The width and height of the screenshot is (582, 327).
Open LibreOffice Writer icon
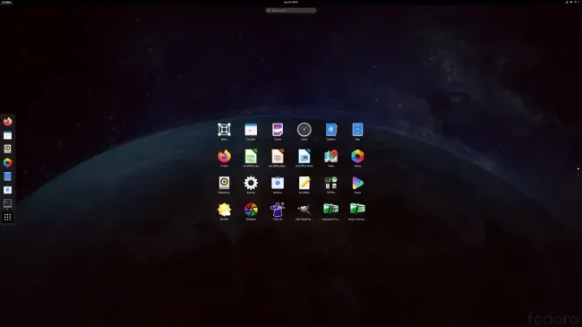coord(304,157)
